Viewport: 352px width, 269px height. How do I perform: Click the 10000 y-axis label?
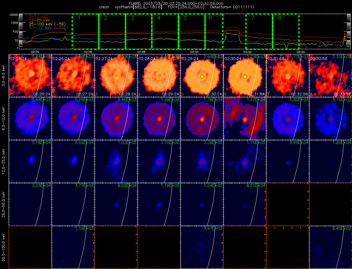tap(14, 15)
